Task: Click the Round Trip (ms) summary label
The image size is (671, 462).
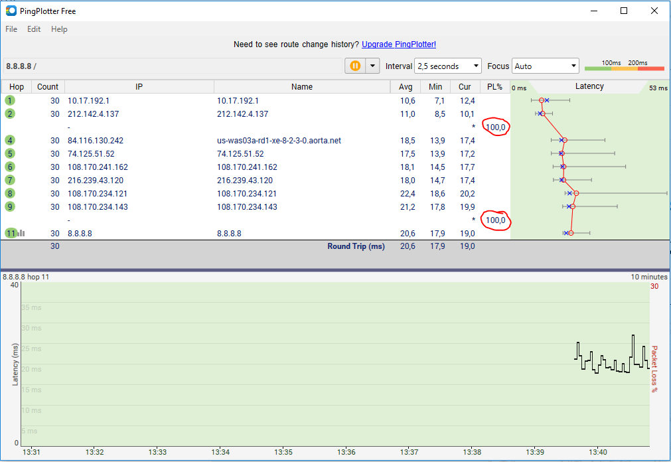Action: coord(356,246)
